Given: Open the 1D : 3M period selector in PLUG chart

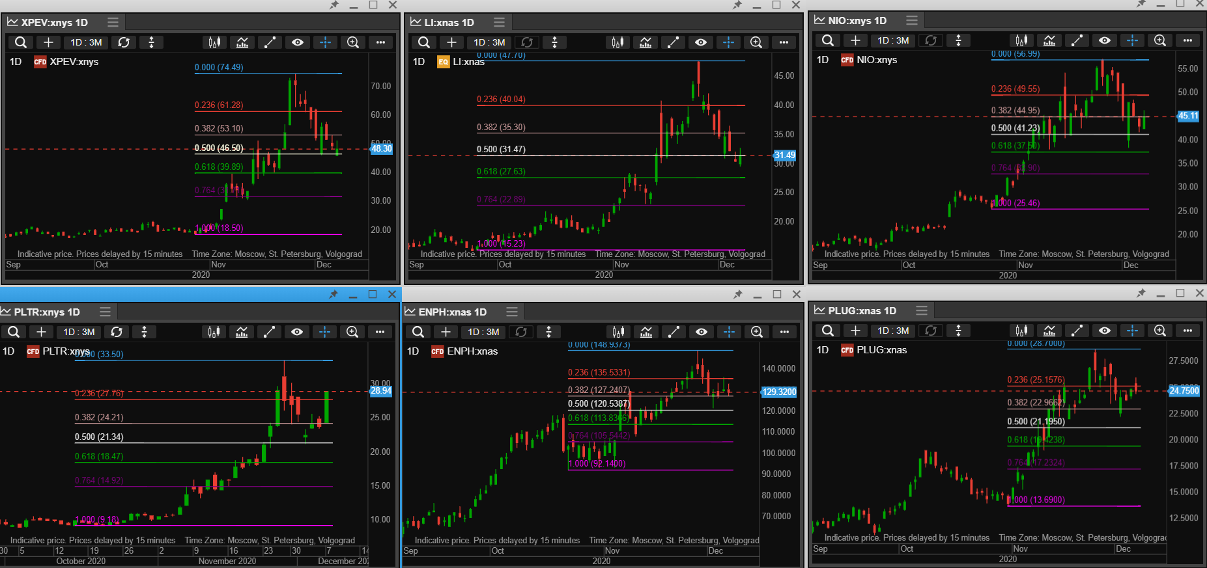Looking at the screenshot, I should coord(893,331).
